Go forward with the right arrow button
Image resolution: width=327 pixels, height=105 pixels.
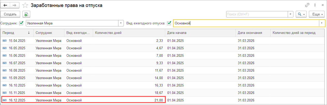click(14, 5)
